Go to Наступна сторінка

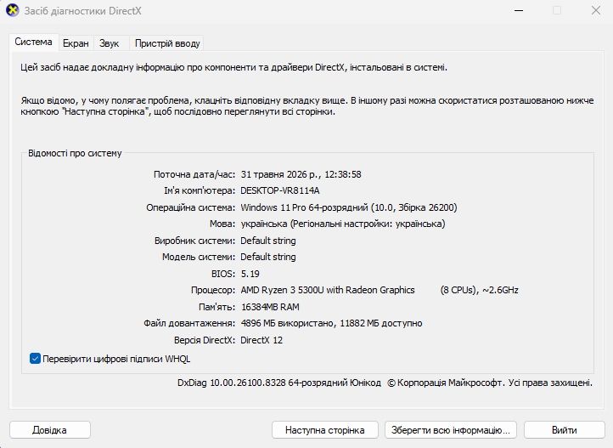[x=325, y=430]
